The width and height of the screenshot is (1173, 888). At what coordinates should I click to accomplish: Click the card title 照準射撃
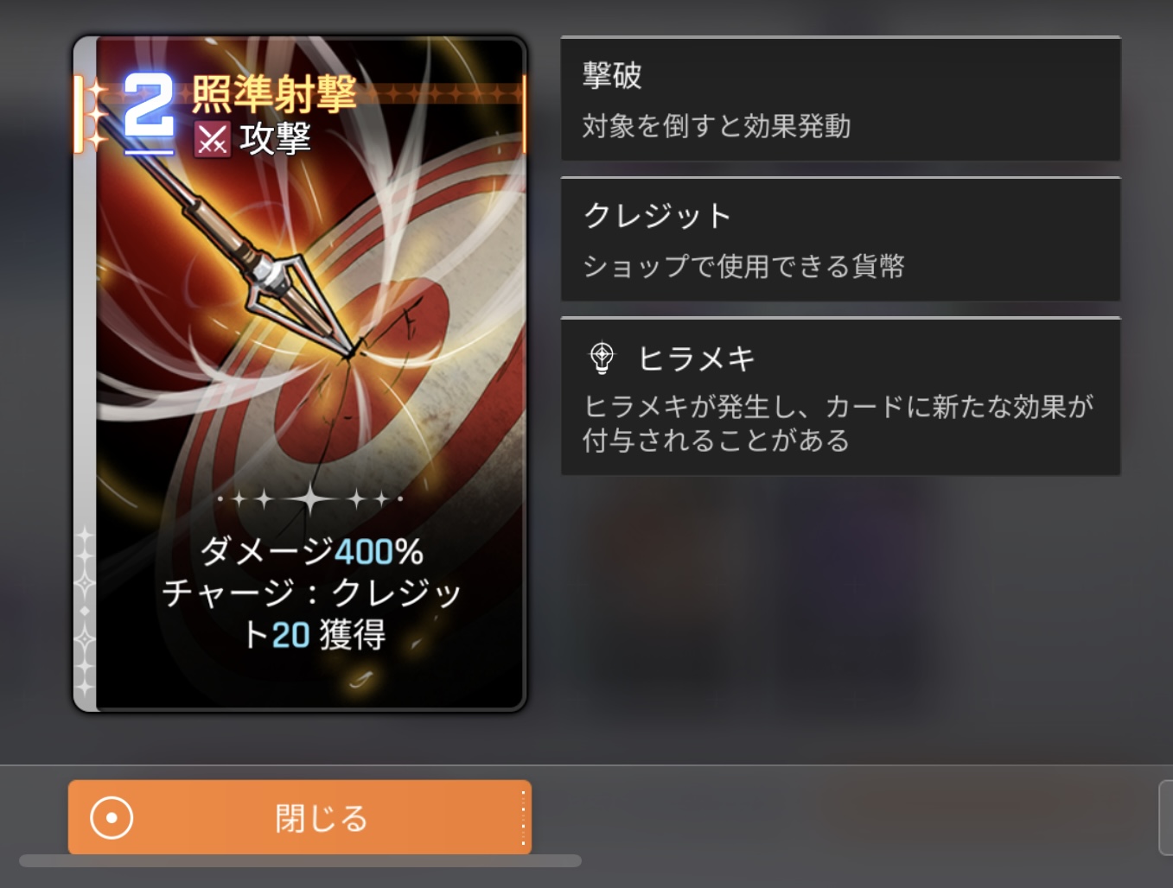pos(274,94)
